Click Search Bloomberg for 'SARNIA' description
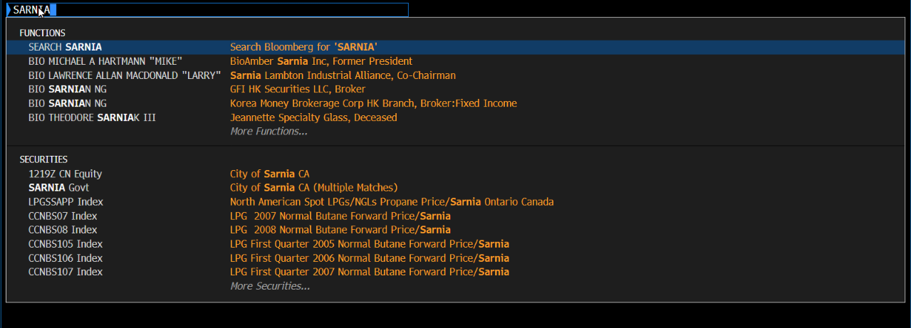This screenshot has height=328, width=911. click(303, 47)
